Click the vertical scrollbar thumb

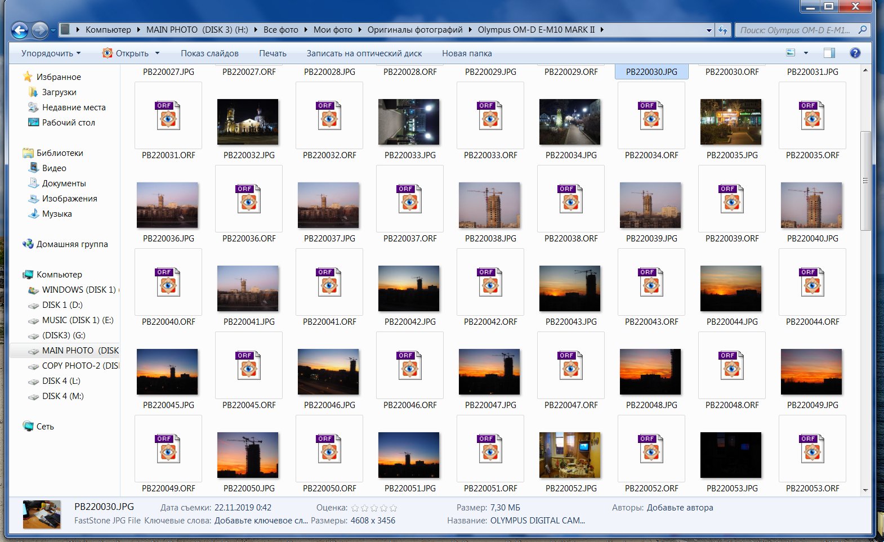(x=865, y=180)
